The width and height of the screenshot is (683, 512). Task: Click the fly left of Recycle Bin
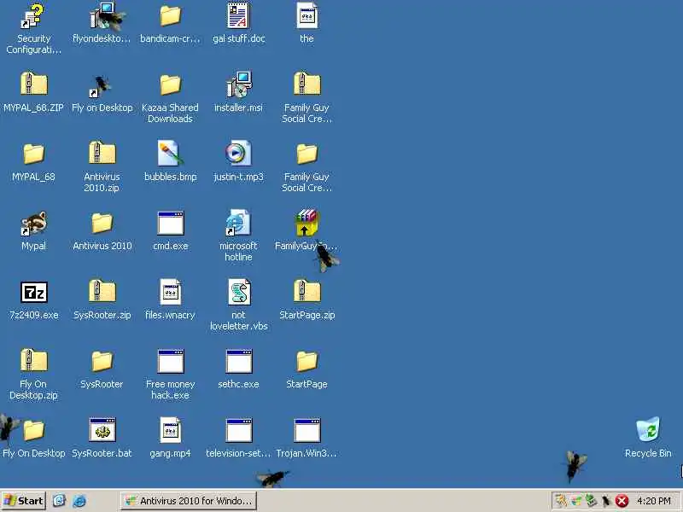pyautogui.click(x=575, y=466)
